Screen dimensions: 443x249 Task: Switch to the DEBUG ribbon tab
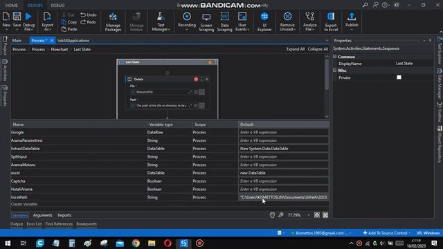(57, 6)
